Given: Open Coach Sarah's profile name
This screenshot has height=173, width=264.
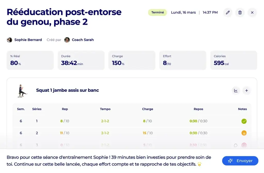Looking at the screenshot, I should pos(83,40).
